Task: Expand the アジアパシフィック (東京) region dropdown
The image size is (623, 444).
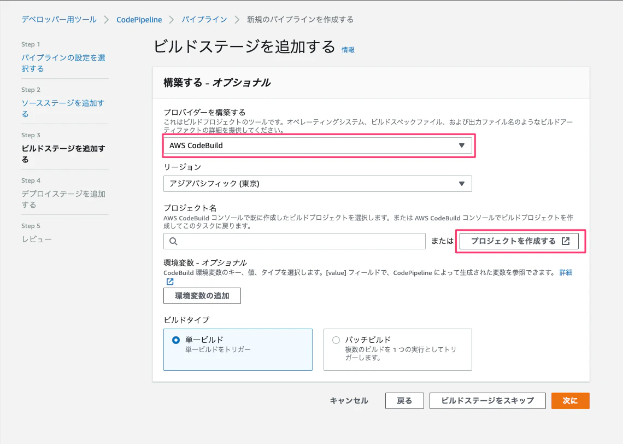Action: tap(318, 184)
